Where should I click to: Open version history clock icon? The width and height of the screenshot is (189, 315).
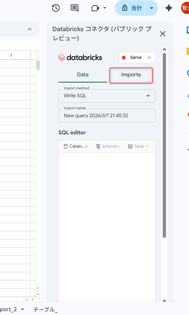[56, 8]
